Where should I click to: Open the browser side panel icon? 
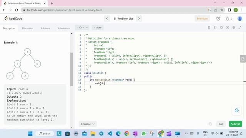pyautogui.click(x=229, y=10)
